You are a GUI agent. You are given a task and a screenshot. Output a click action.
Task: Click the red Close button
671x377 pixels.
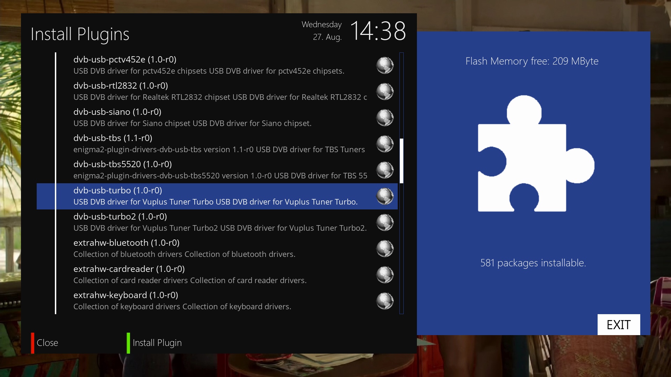(x=45, y=343)
